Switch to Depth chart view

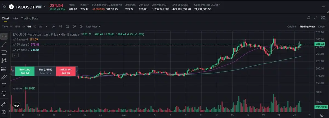(322, 26)
